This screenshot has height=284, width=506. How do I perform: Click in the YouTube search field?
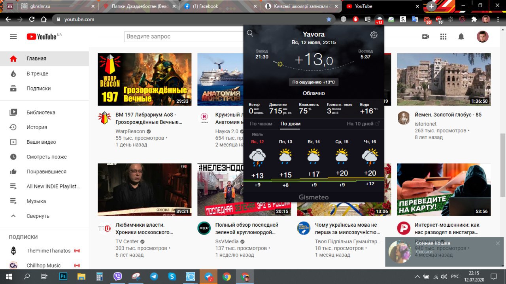183,36
